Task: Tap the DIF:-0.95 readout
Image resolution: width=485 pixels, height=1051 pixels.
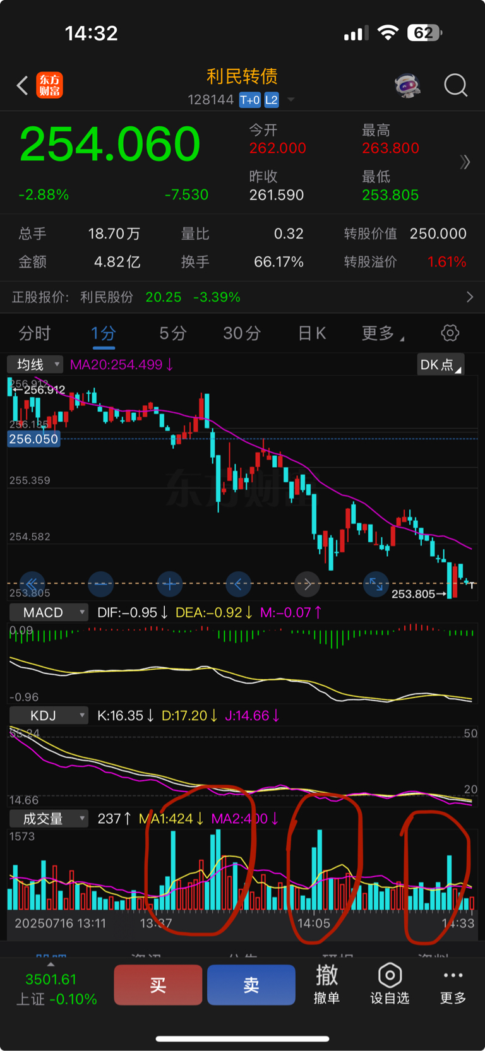Action: click(132, 612)
